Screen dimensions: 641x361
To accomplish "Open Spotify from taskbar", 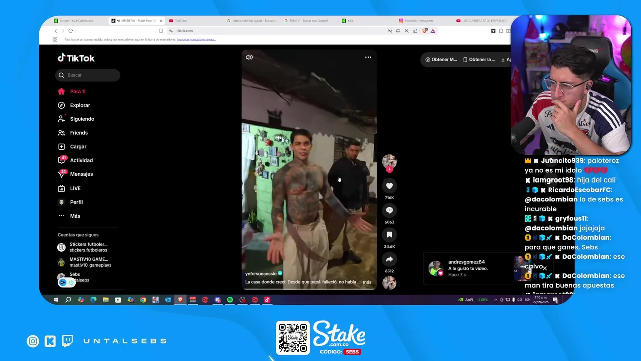I will point(230,300).
